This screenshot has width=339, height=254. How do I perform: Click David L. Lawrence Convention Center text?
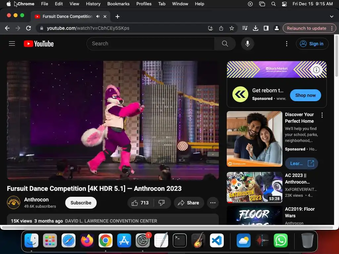111,221
